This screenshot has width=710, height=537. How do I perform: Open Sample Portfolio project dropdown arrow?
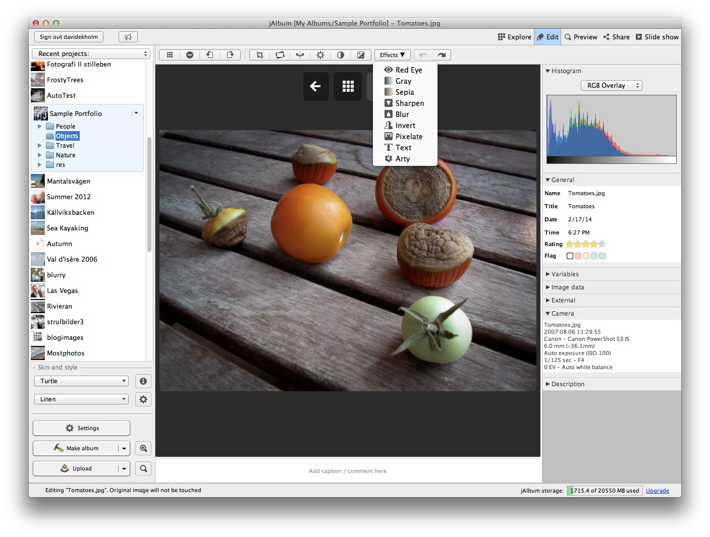point(136,113)
